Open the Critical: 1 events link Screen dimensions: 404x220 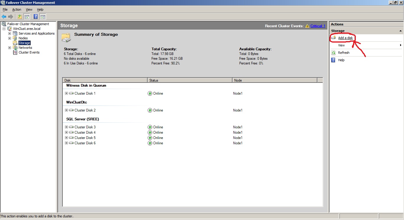(x=318, y=26)
